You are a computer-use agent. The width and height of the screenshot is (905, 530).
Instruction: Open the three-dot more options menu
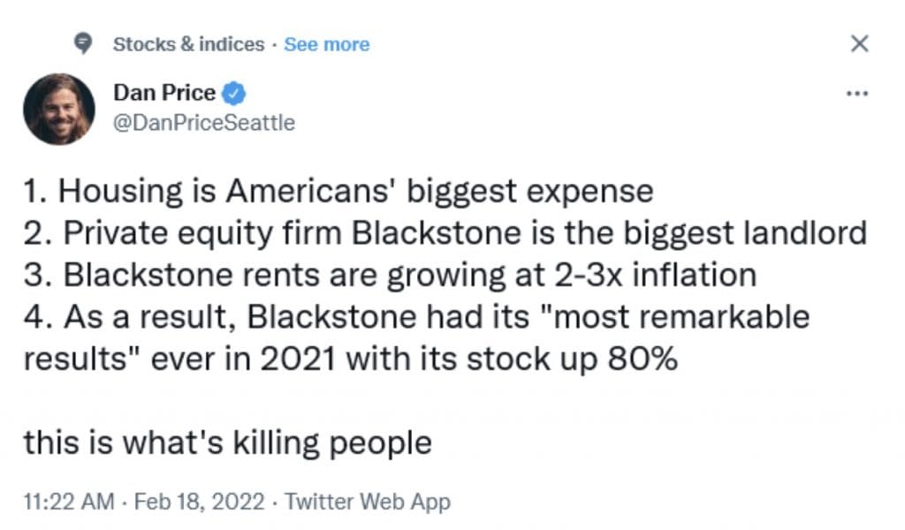point(857,94)
